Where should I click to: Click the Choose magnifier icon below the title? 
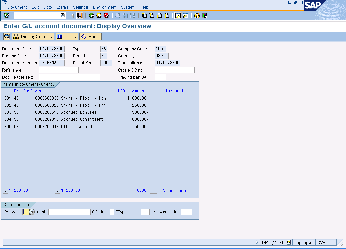pos(7,36)
